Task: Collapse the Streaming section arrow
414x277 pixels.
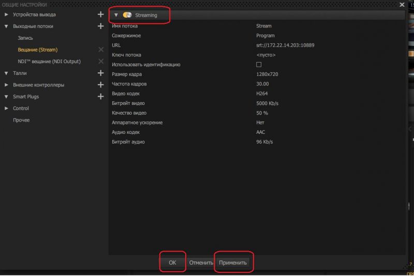Action: (116, 15)
